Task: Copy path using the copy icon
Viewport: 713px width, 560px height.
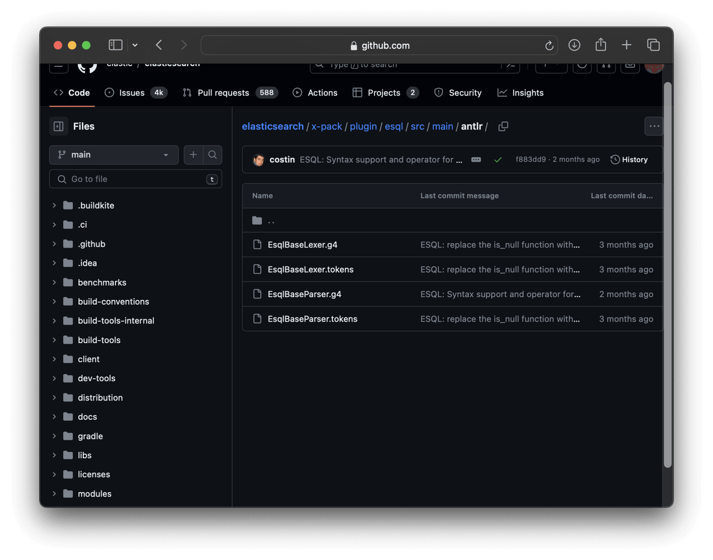Action: click(503, 127)
